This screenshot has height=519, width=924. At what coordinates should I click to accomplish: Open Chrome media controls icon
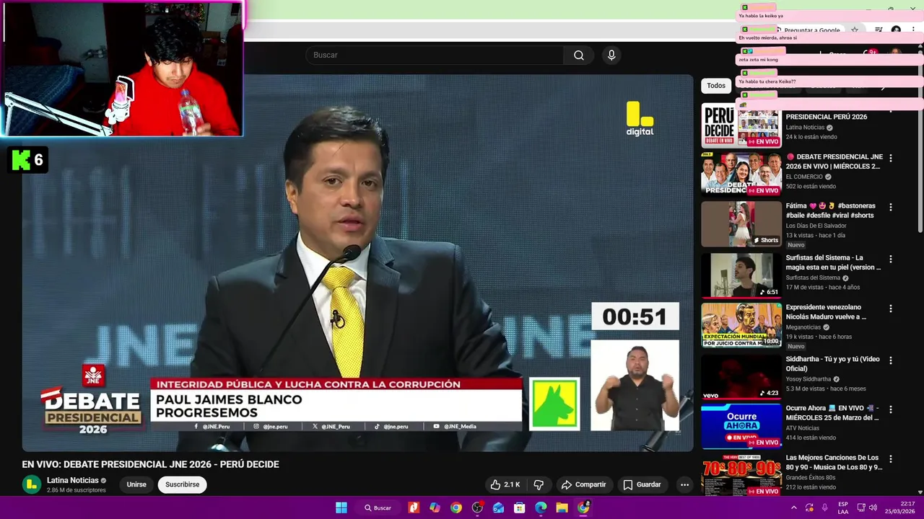pyautogui.click(x=879, y=30)
